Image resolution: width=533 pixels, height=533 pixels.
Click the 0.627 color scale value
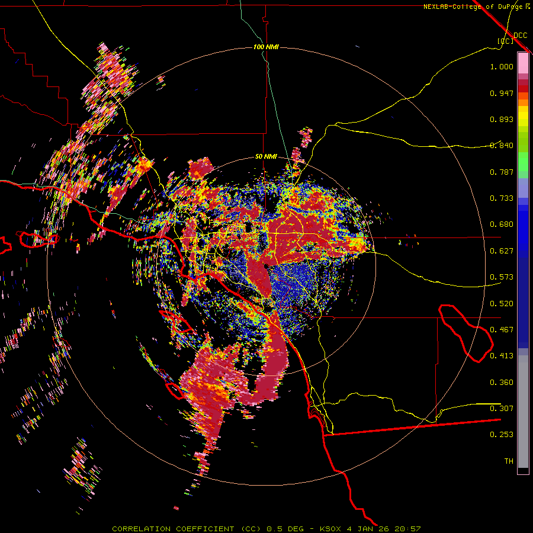pos(502,251)
